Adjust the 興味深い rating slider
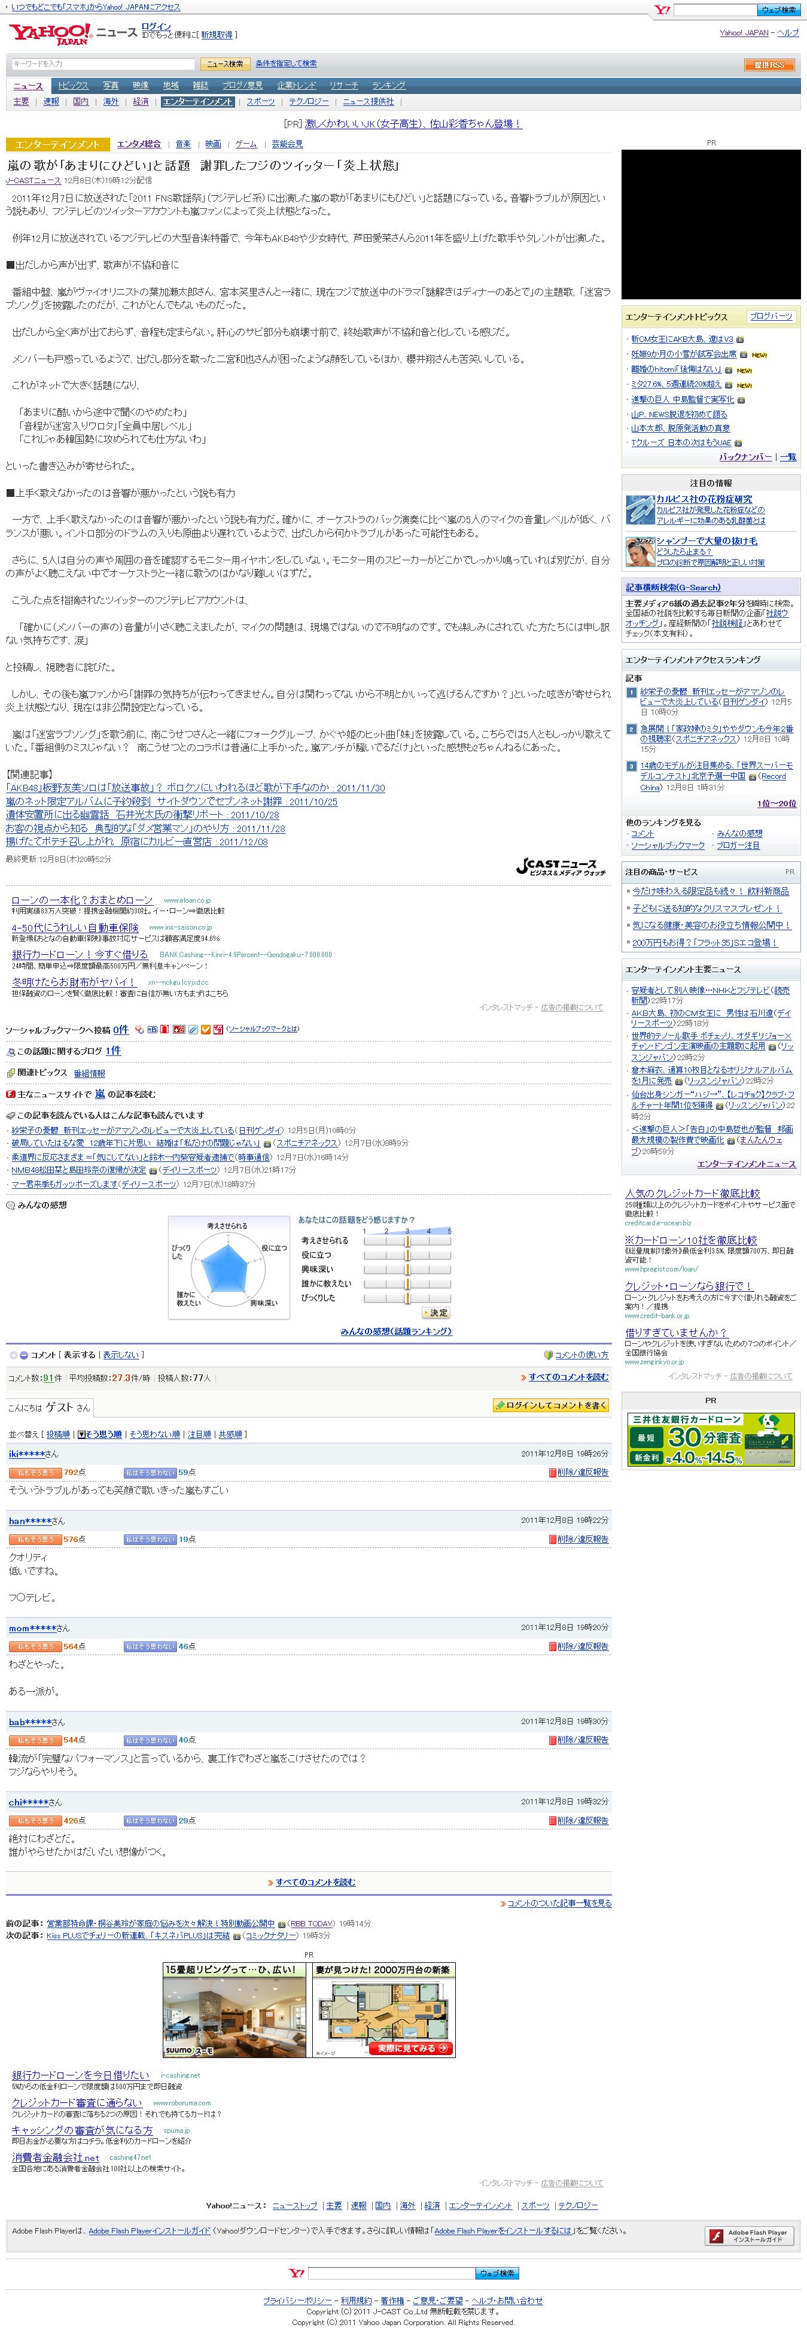807x2340 pixels. 407,1269
